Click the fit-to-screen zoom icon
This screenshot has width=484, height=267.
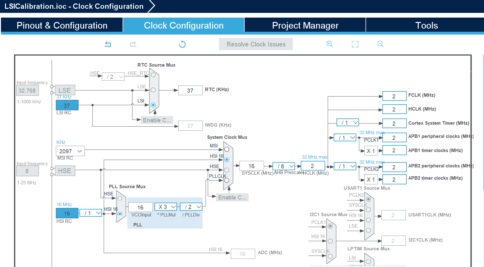[355, 44]
